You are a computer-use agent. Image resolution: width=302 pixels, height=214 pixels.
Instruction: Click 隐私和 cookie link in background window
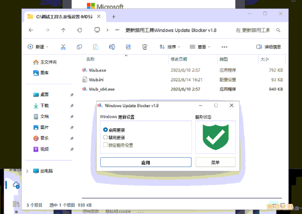click(118, 212)
